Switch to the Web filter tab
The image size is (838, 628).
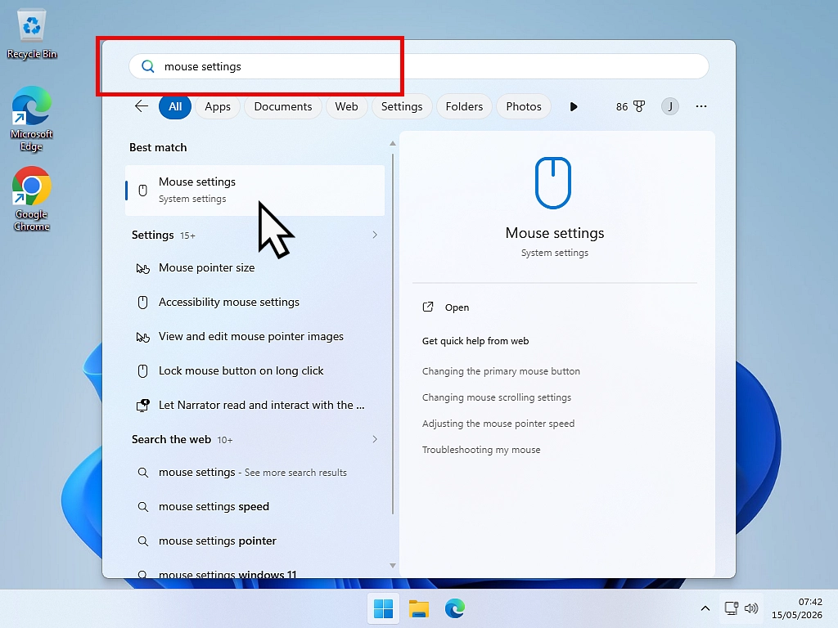(346, 106)
